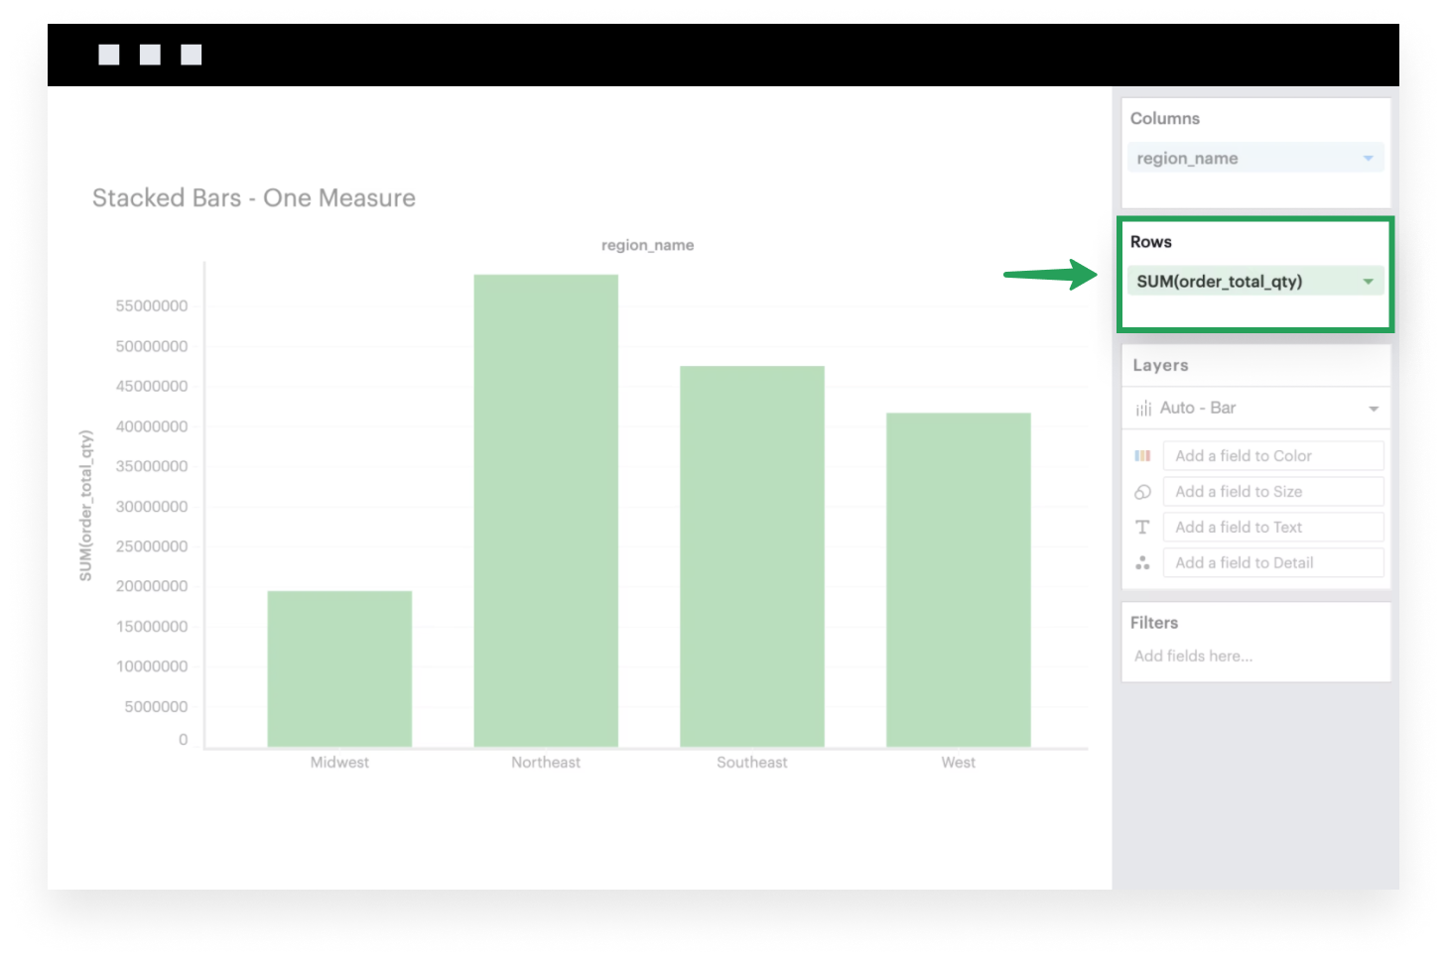Select the Northeast bar in the chart
The height and width of the screenshot is (961, 1447).
tap(546, 511)
